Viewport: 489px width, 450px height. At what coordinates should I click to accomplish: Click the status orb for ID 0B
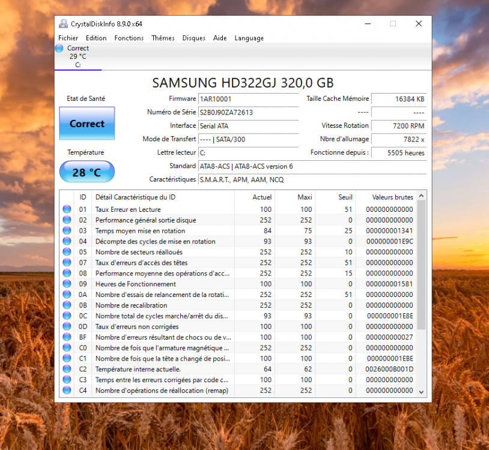click(67, 305)
